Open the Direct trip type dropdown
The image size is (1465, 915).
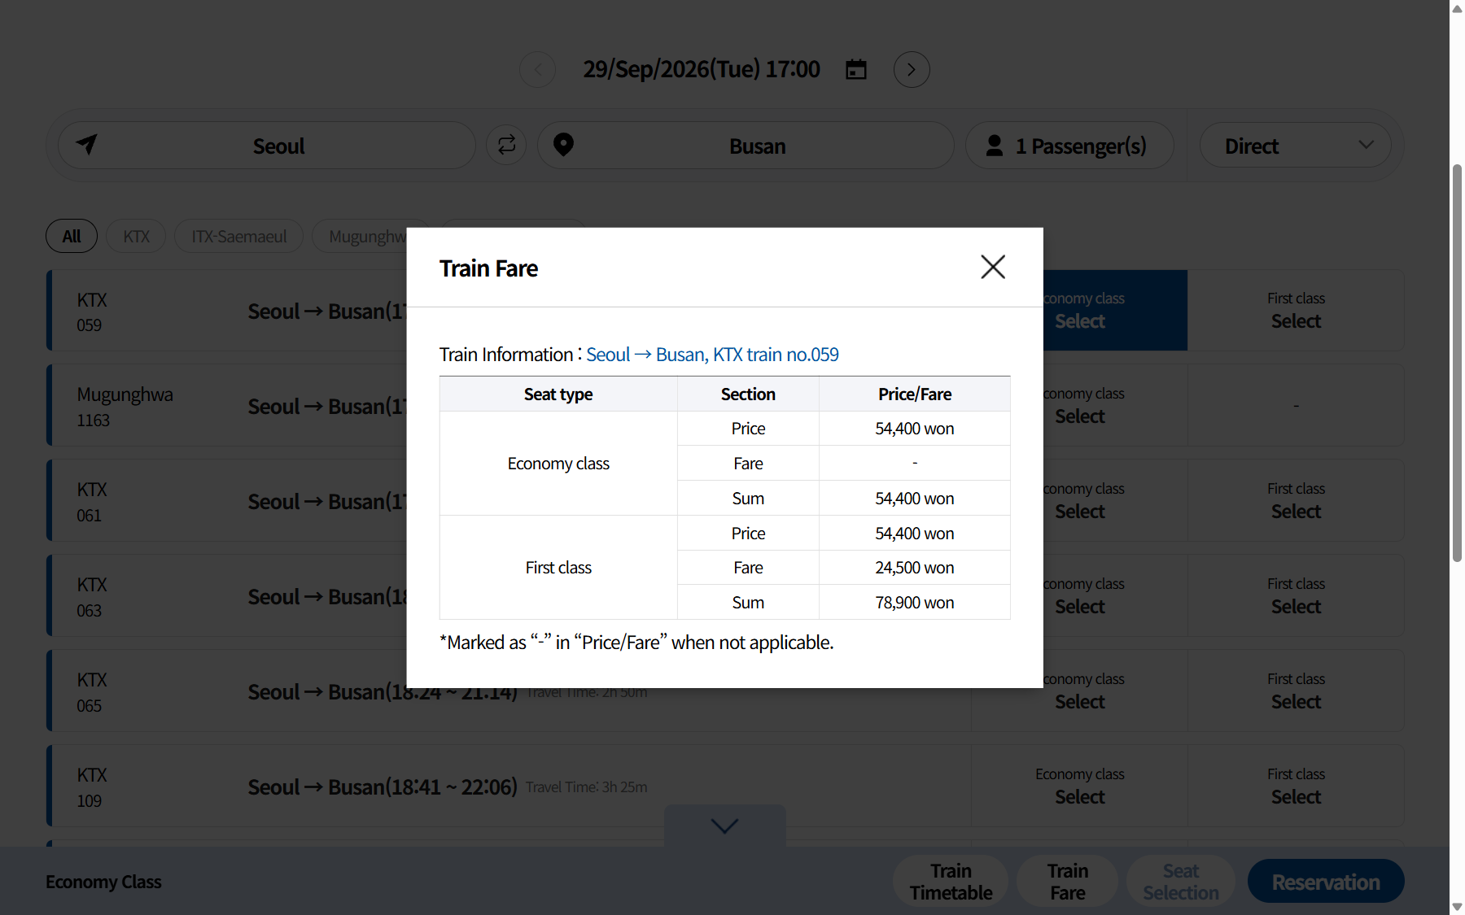[x=1295, y=146]
